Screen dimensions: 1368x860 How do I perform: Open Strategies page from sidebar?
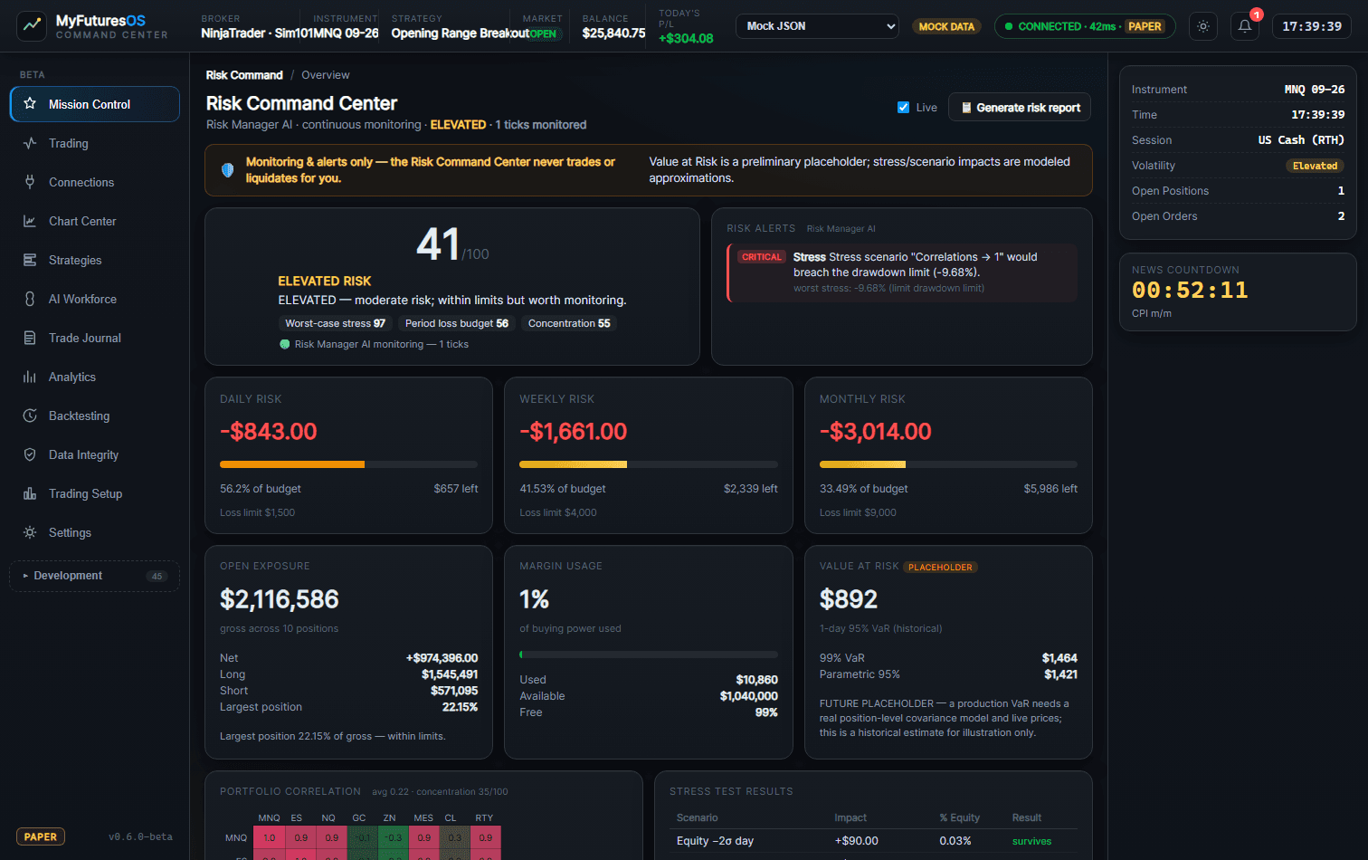95,260
